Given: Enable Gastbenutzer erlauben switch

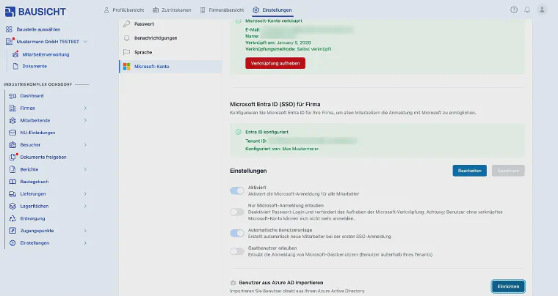Looking at the screenshot, I should (x=237, y=251).
